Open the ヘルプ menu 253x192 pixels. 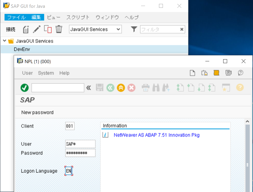point(132,17)
